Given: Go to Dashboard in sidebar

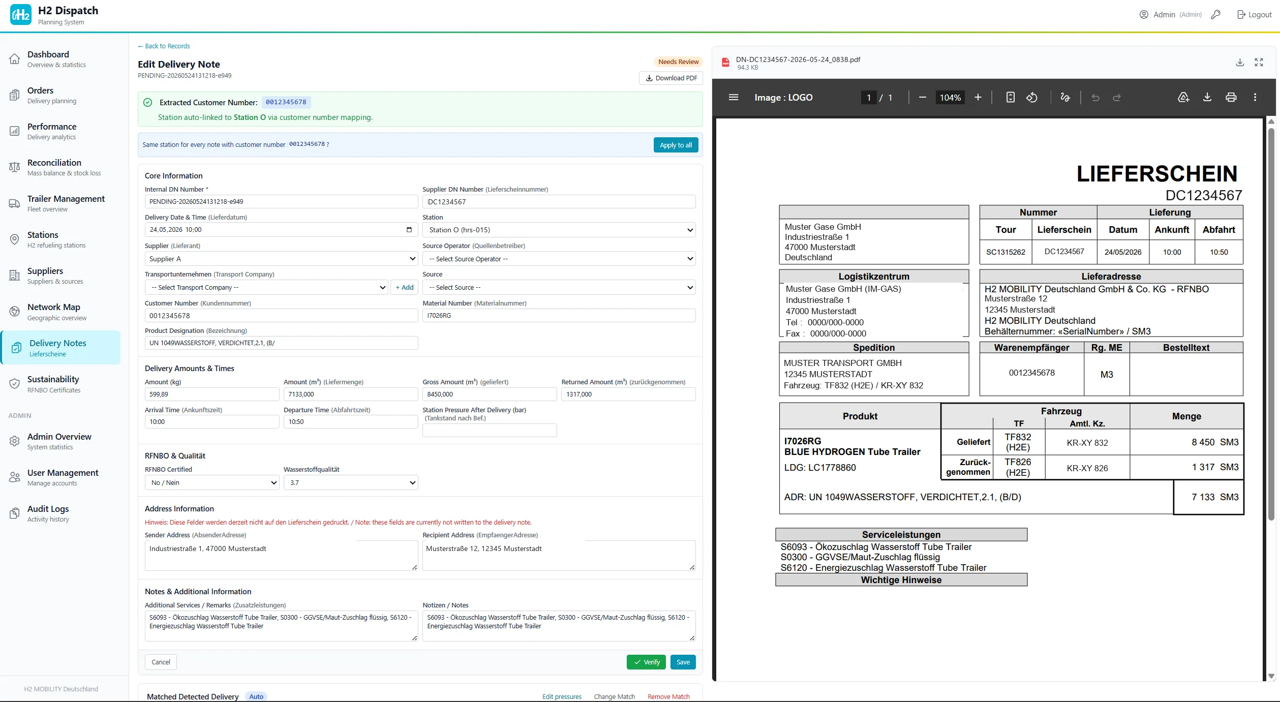Looking at the screenshot, I should click(60, 59).
